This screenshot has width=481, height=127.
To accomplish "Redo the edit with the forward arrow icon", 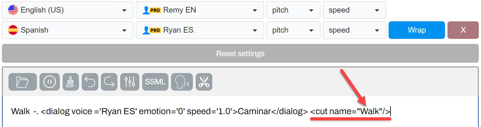I will click(109, 82).
